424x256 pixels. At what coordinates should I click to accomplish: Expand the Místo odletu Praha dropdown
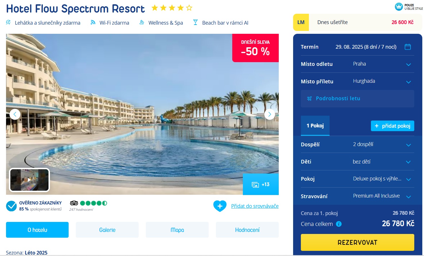(357, 64)
